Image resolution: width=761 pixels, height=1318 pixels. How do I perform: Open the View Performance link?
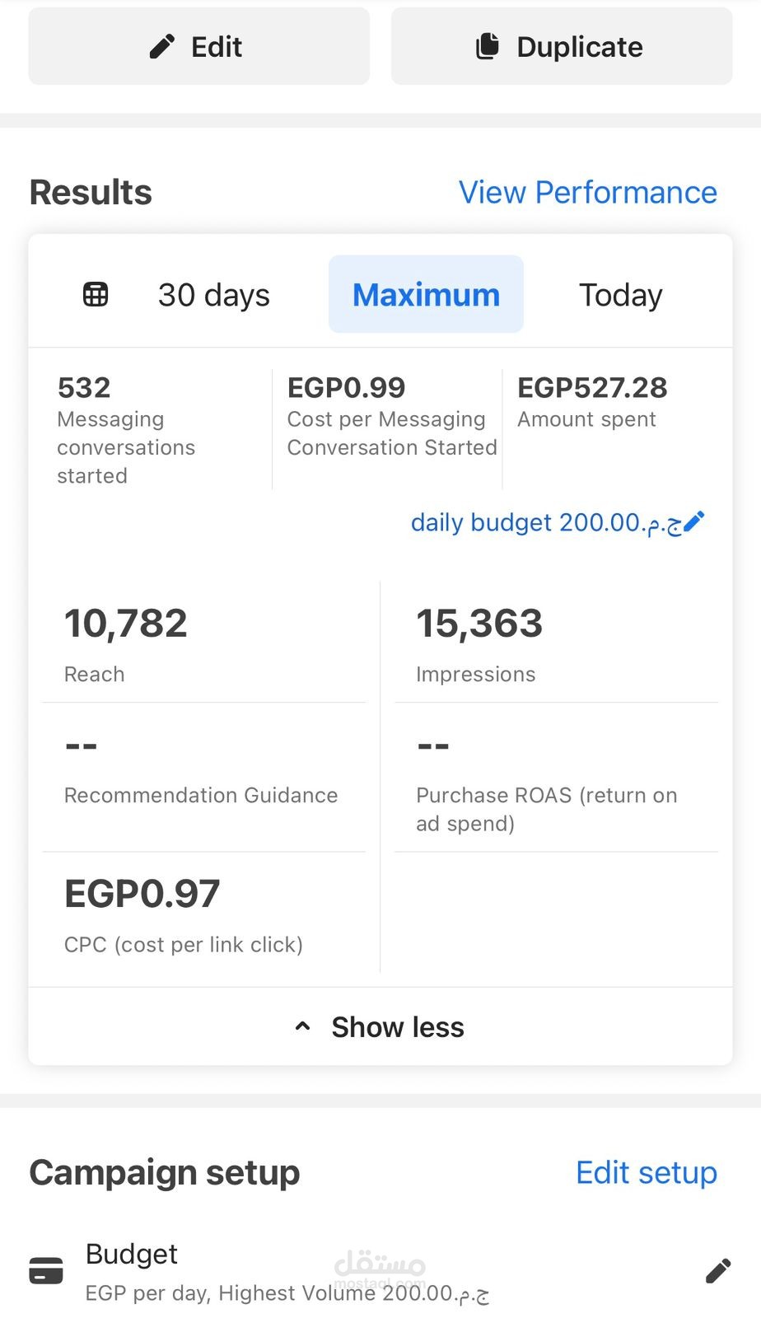[x=587, y=192]
